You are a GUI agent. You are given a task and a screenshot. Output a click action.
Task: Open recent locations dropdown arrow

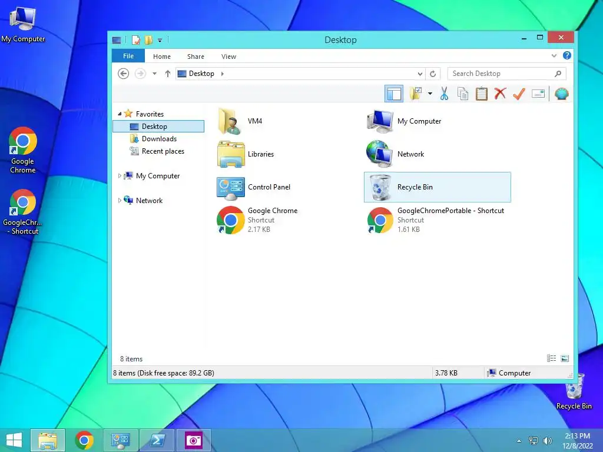point(154,74)
